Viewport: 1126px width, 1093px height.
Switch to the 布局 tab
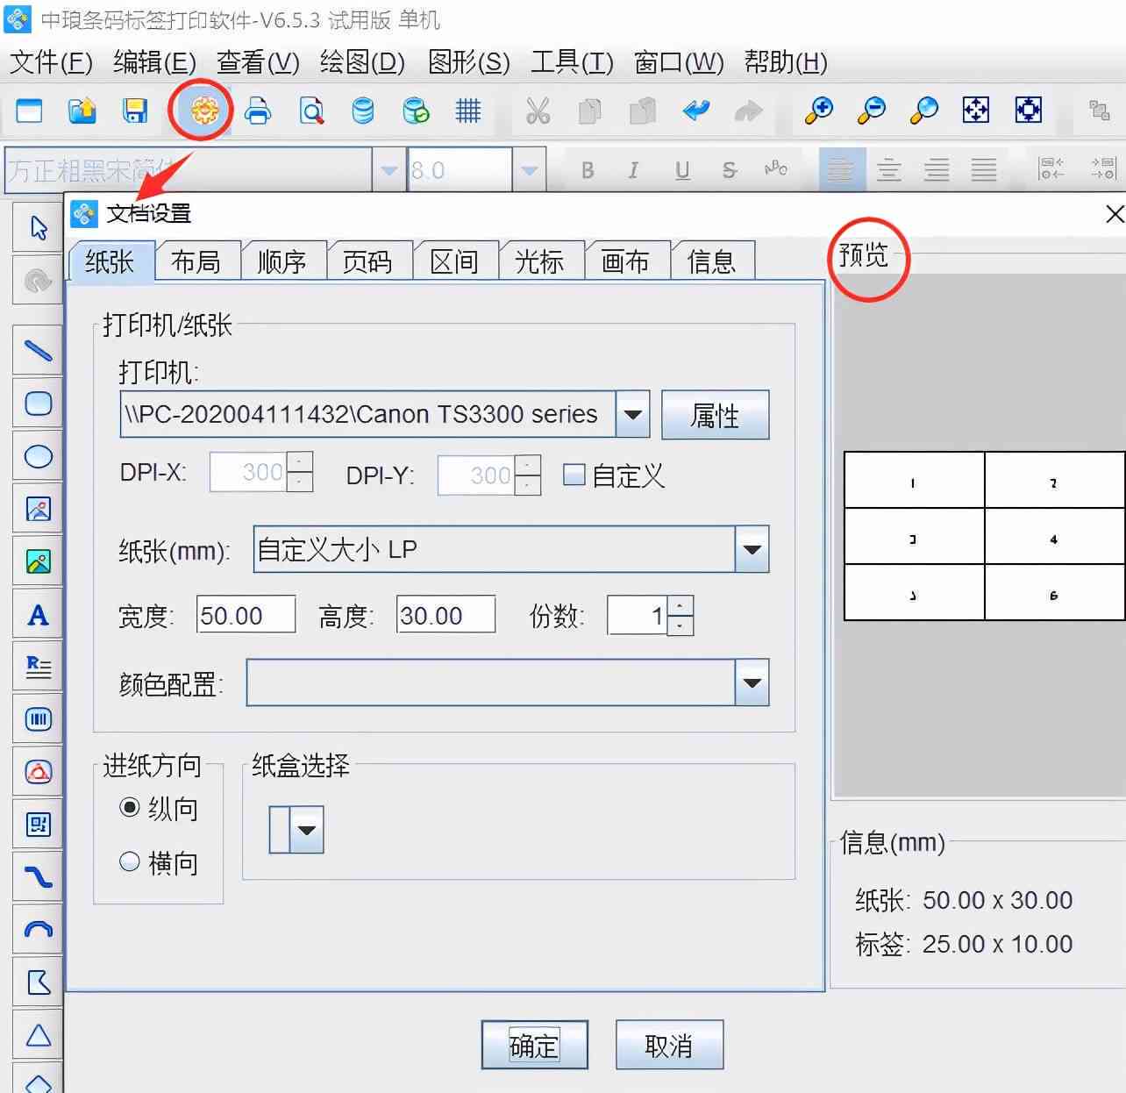click(196, 261)
